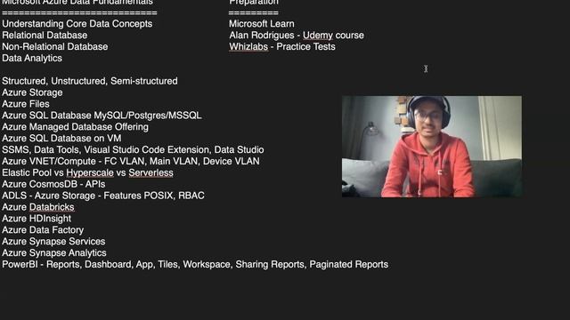The image size is (570, 320).
Task: Click 'Structured, Unstructured, Semi-structured' line
Action: pyautogui.click(x=90, y=81)
